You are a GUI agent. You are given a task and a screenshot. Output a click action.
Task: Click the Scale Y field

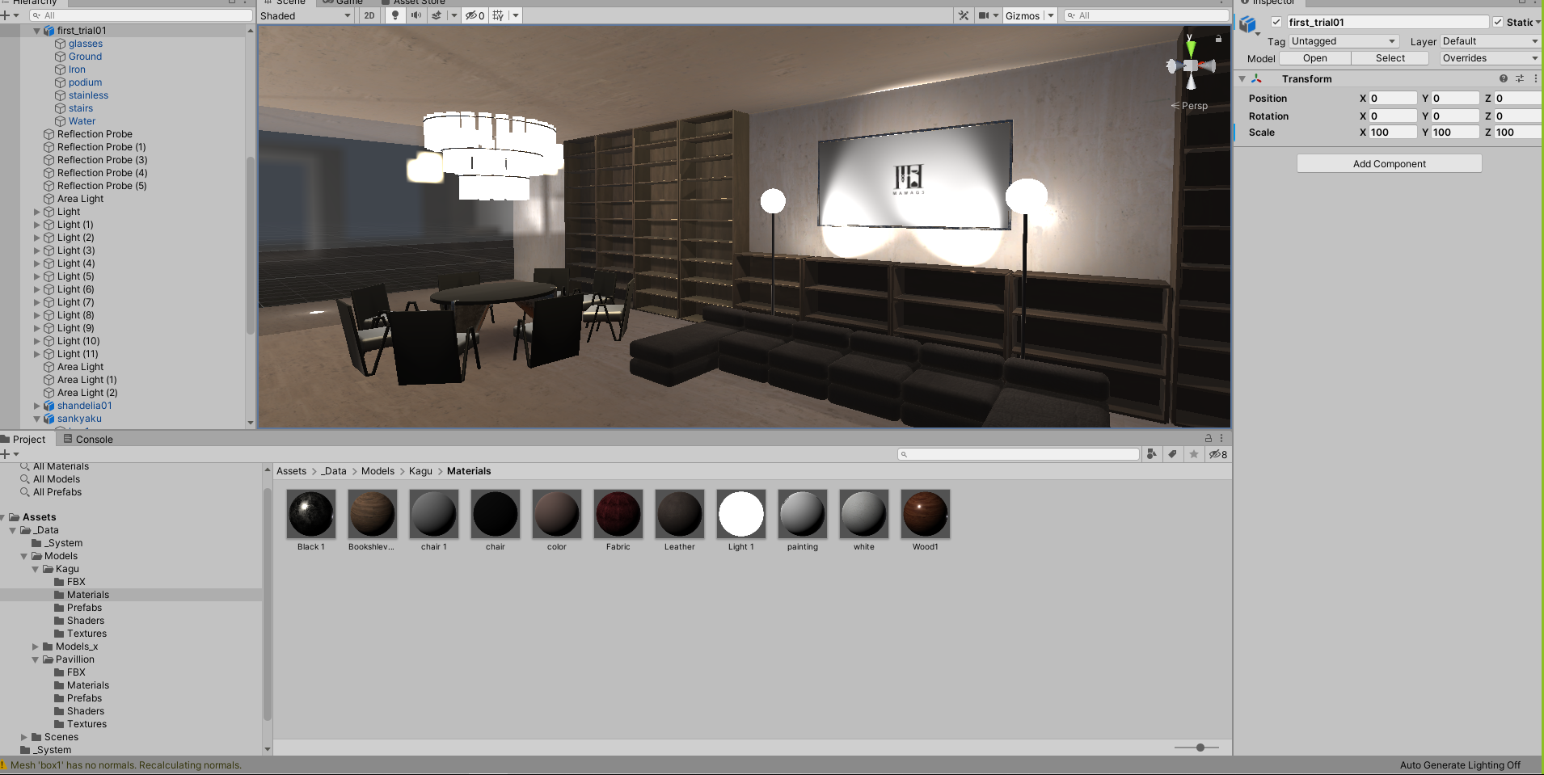pyautogui.click(x=1455, y=133)
